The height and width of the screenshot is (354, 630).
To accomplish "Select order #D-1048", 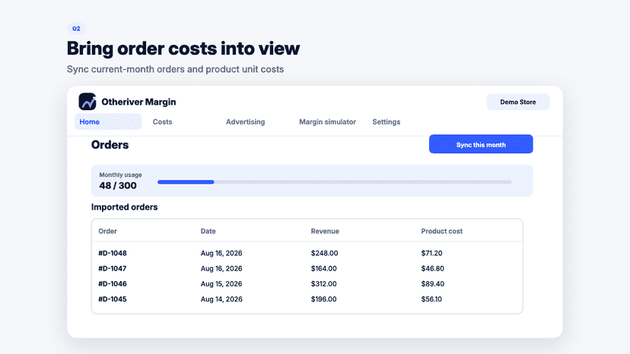I will (x=113, y=253).
